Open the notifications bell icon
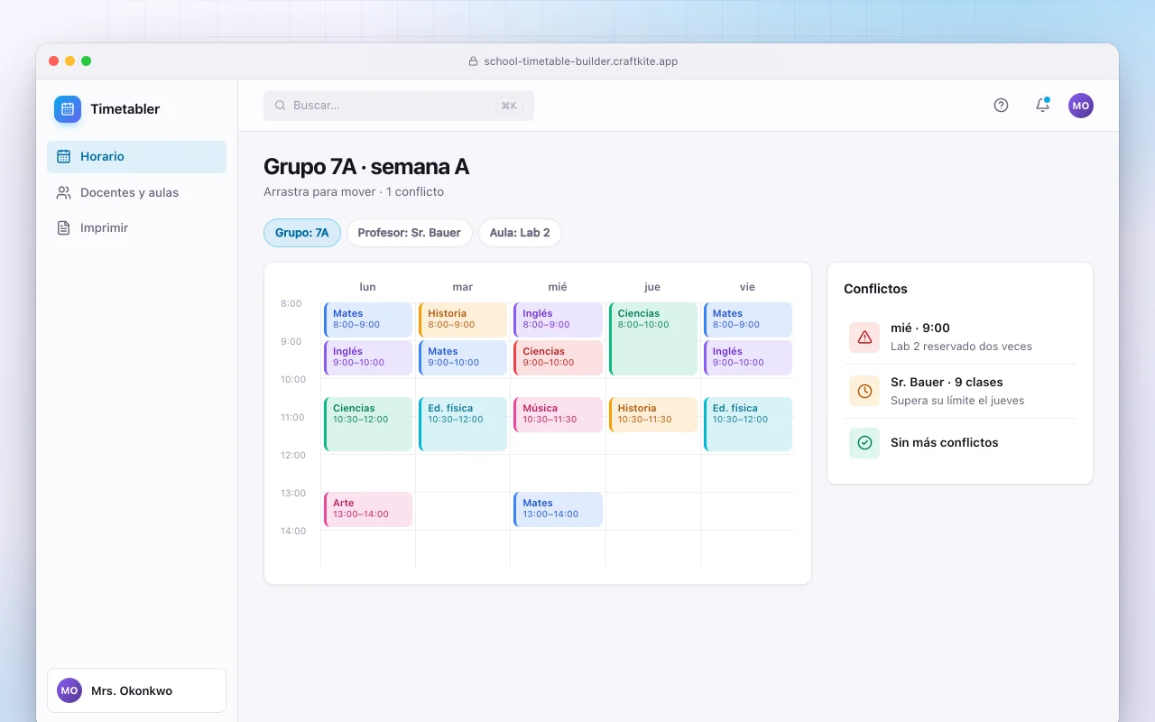 [x=1042, y=105]
